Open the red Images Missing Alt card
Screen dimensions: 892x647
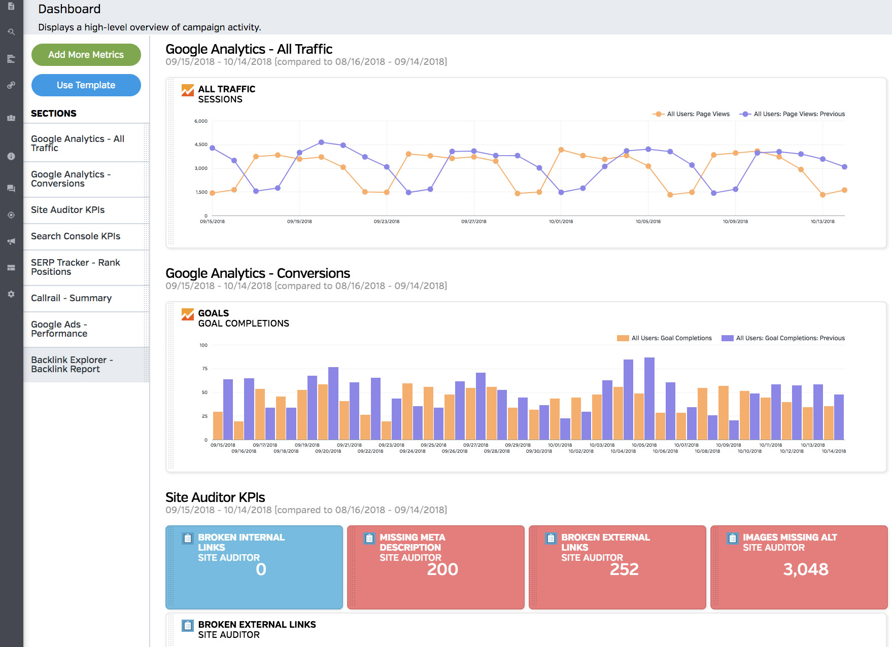coord(799,567)
